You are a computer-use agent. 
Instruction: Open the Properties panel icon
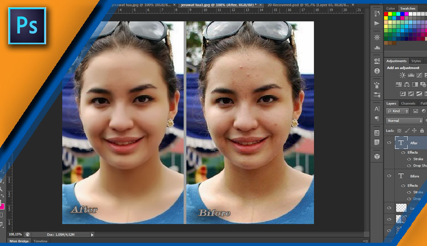[377, 61]
